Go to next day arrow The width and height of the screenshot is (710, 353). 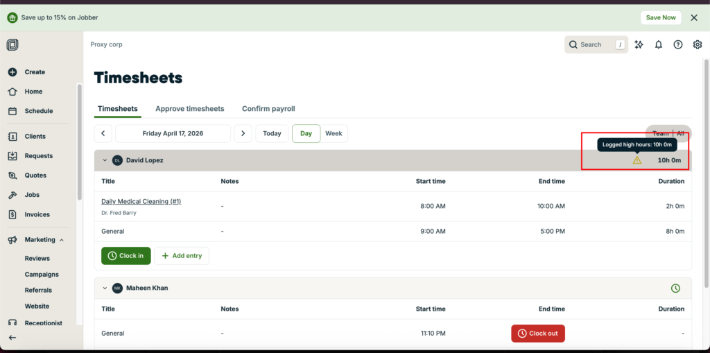[x=243, y=133]
